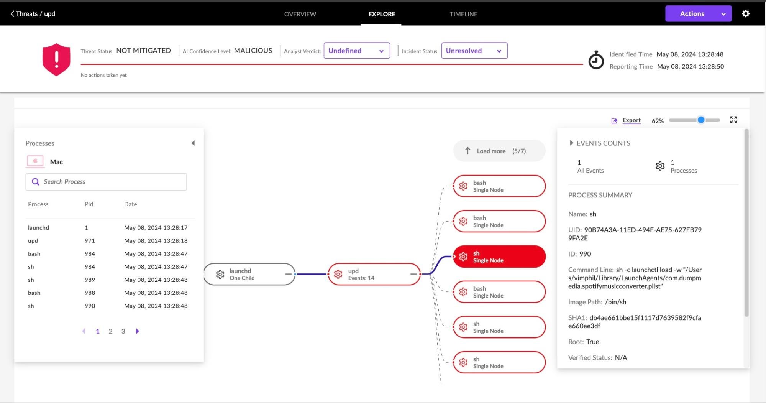Click the launchd node gear icon
Viewport: 766px width, 403px height.
pyautogui.click(x=220, y=275)
